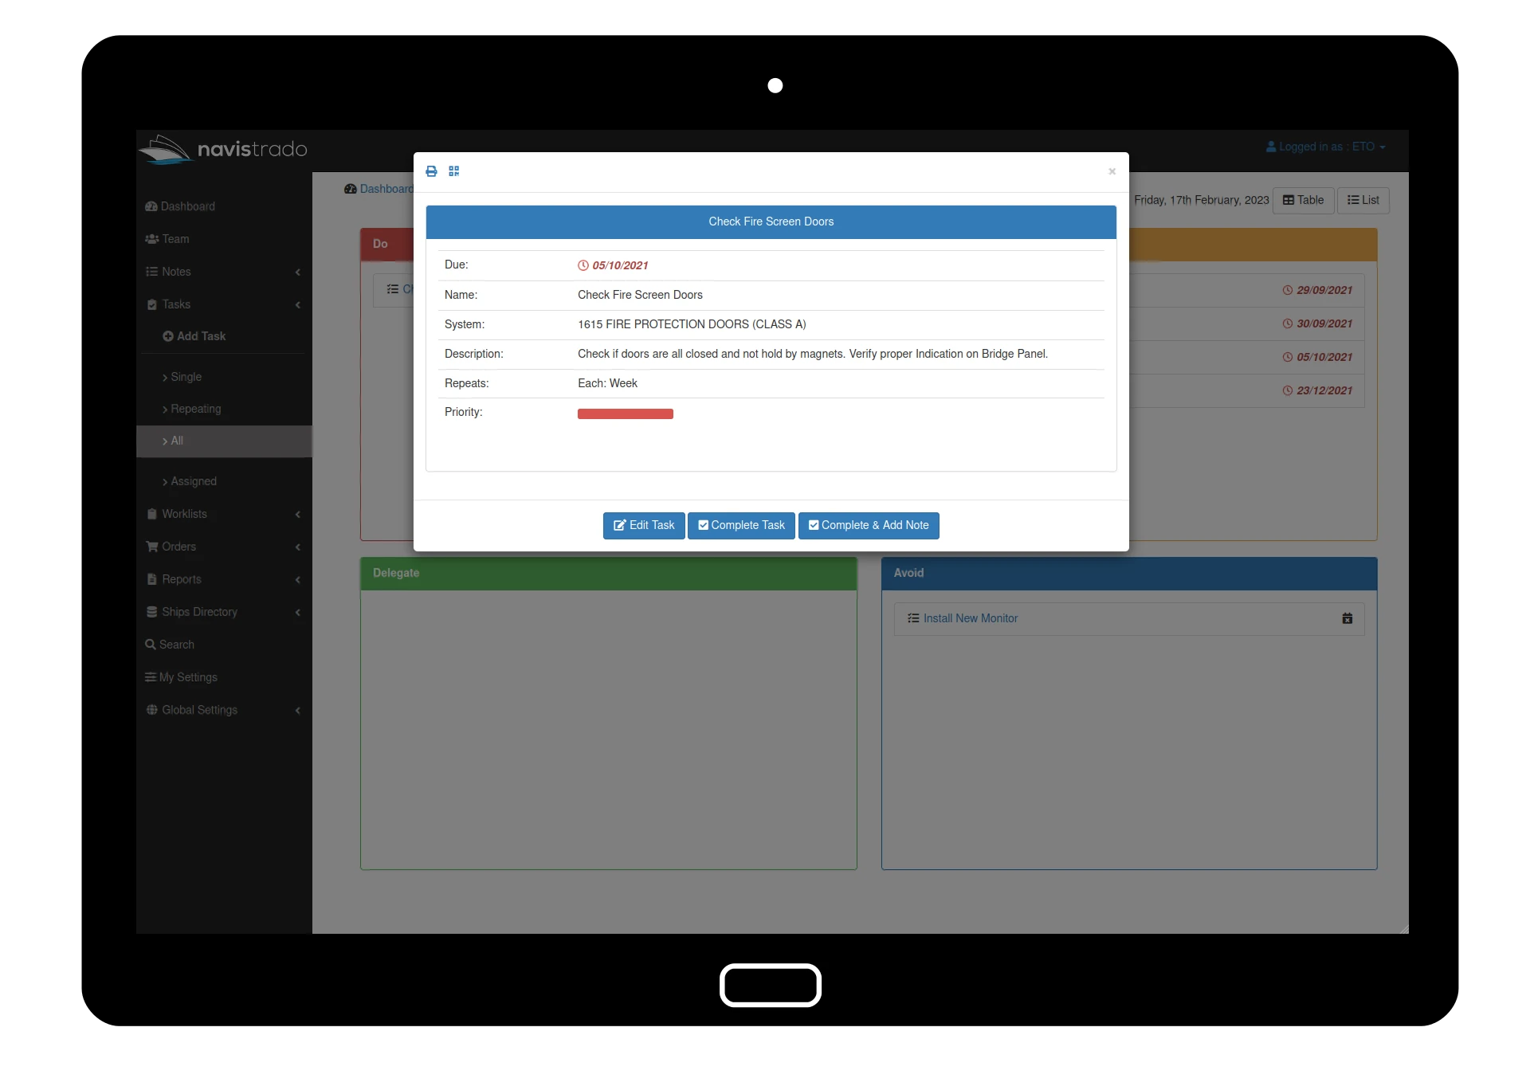Image resolution: width=1530 pixels, height=1082 pixels.
Task: Select the Single tasks submenu item
Action: [186, 377]
